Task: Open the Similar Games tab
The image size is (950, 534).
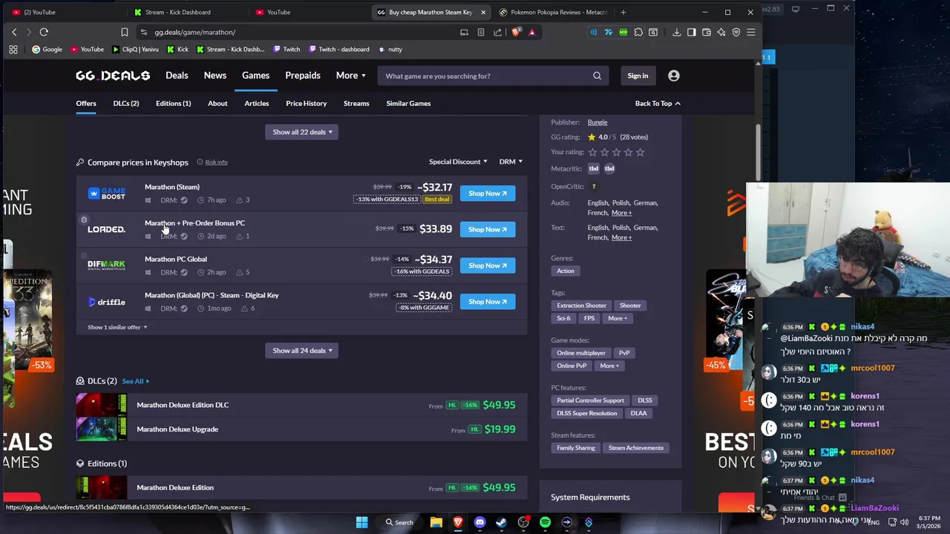Action: coord(408,103)
